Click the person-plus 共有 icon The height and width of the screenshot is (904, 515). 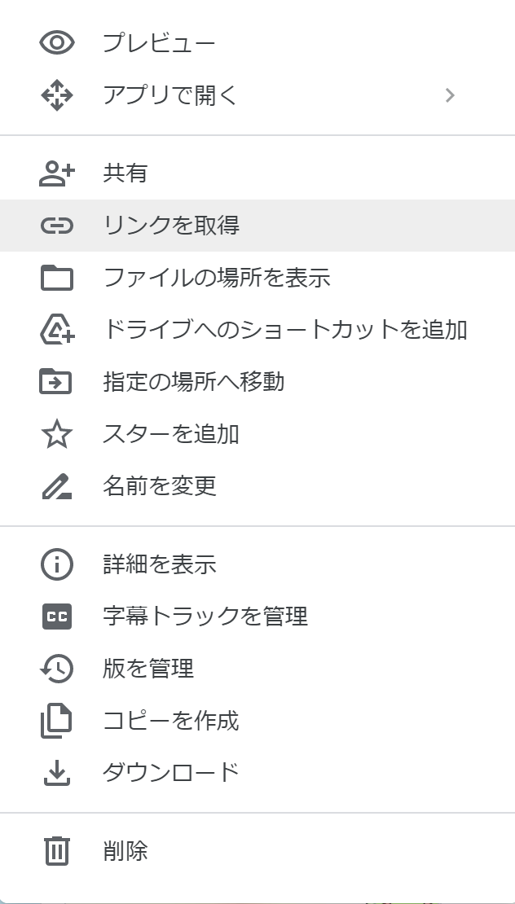tap(56, 173)
